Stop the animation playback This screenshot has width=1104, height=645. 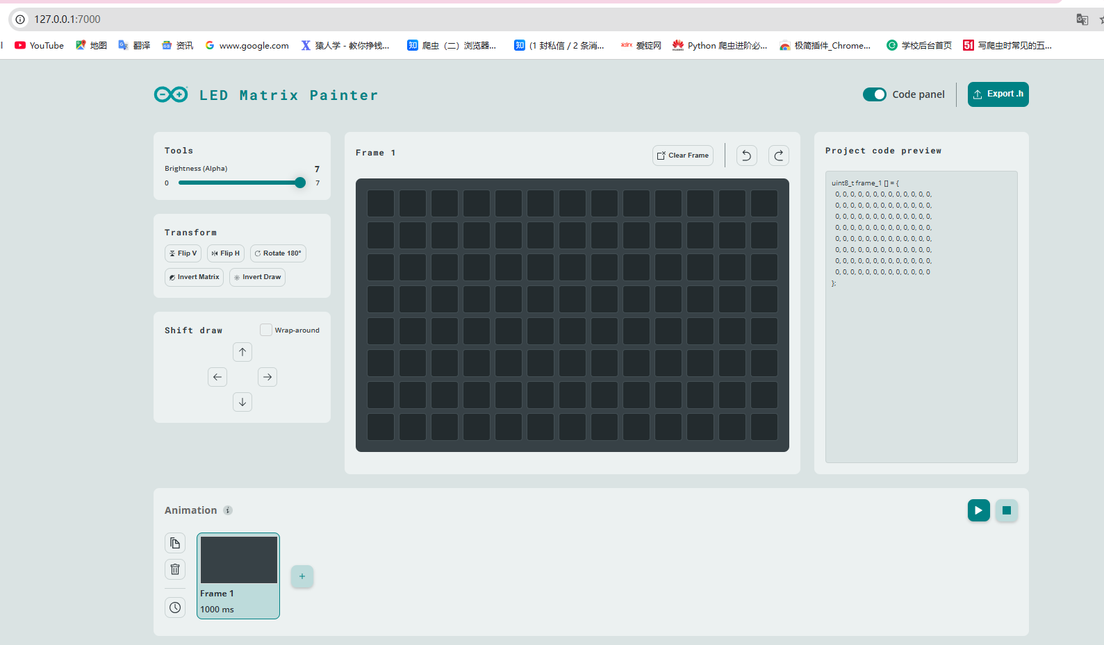pos(1007,510)
